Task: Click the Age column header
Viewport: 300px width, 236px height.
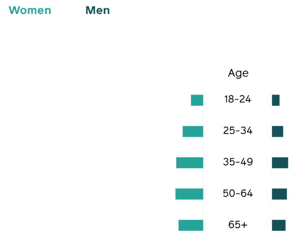Action: 238,73
